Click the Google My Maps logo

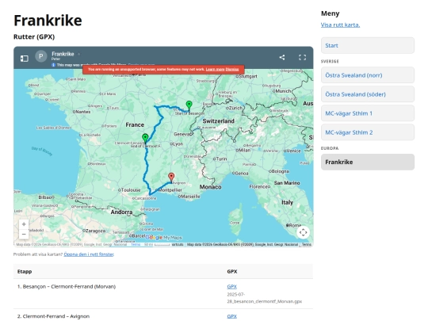tap(164, 238)
